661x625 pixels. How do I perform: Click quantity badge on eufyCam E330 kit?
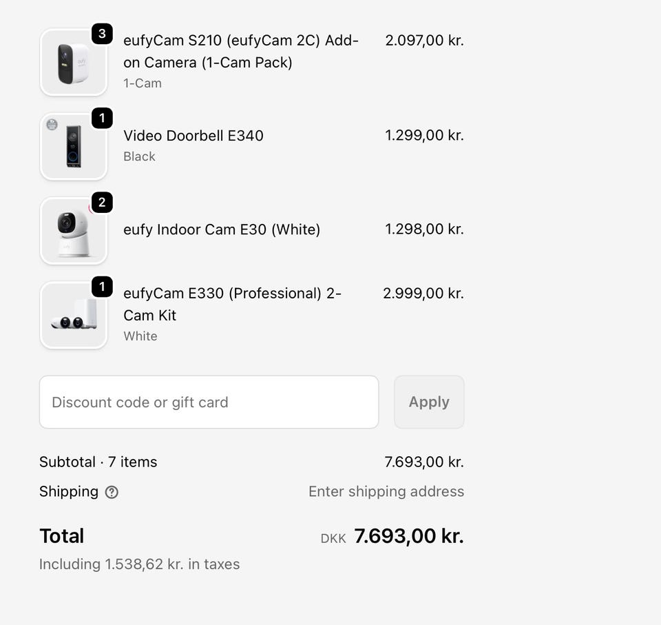102,287
